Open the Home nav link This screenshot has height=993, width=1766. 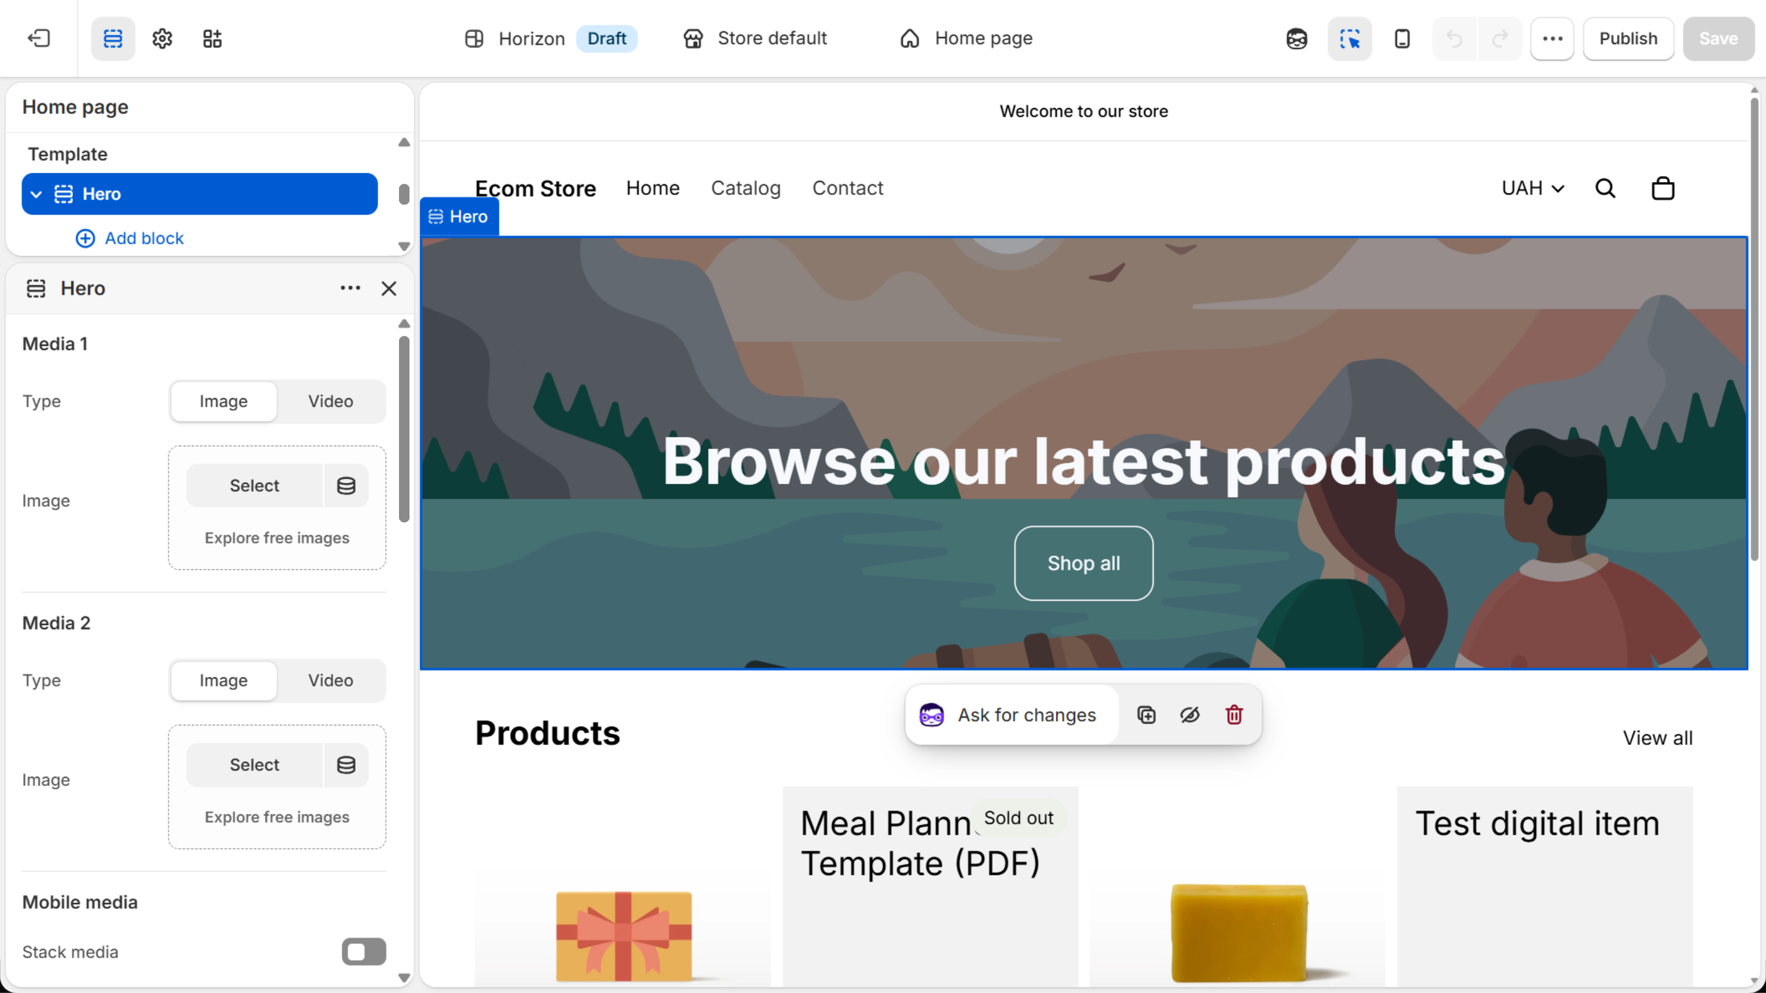coord(653,188)
